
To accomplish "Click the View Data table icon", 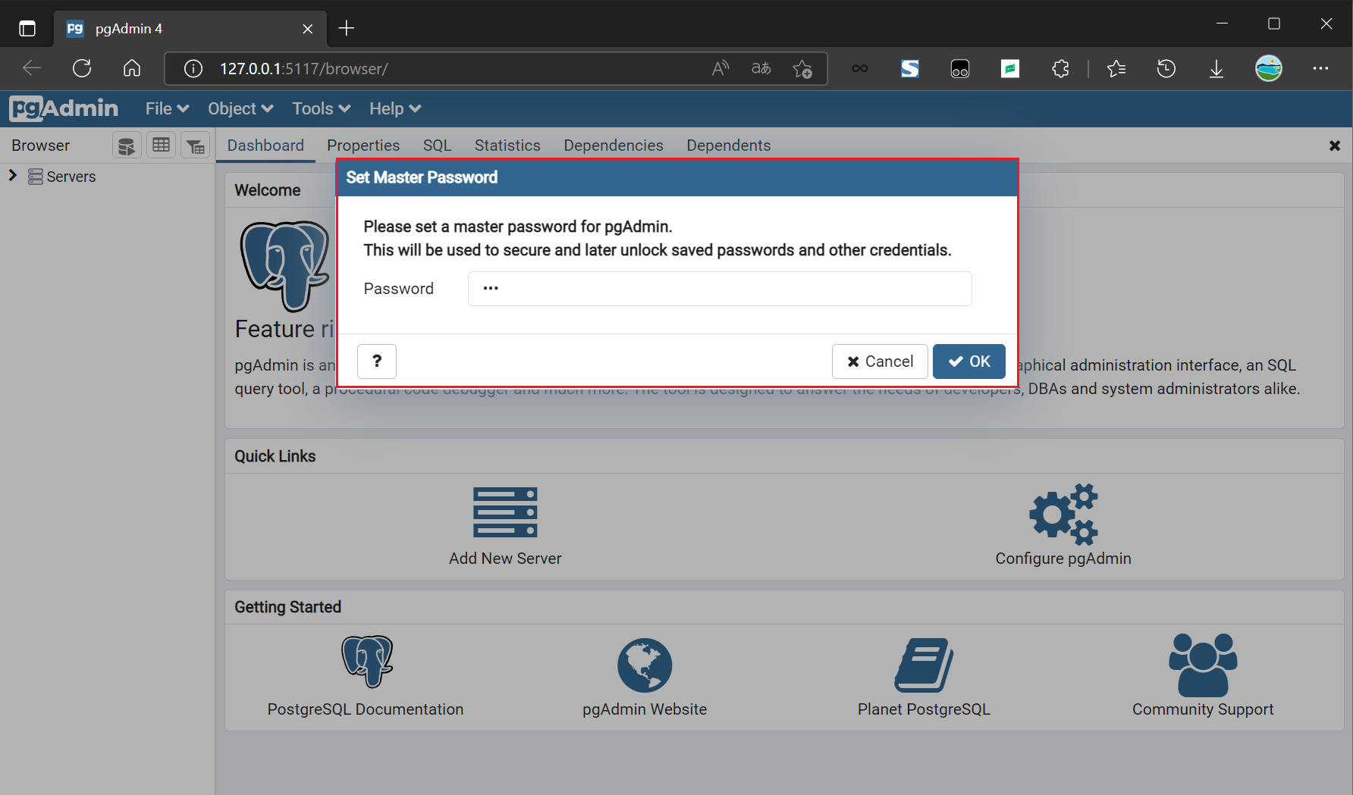I will [x=161, y=146].
